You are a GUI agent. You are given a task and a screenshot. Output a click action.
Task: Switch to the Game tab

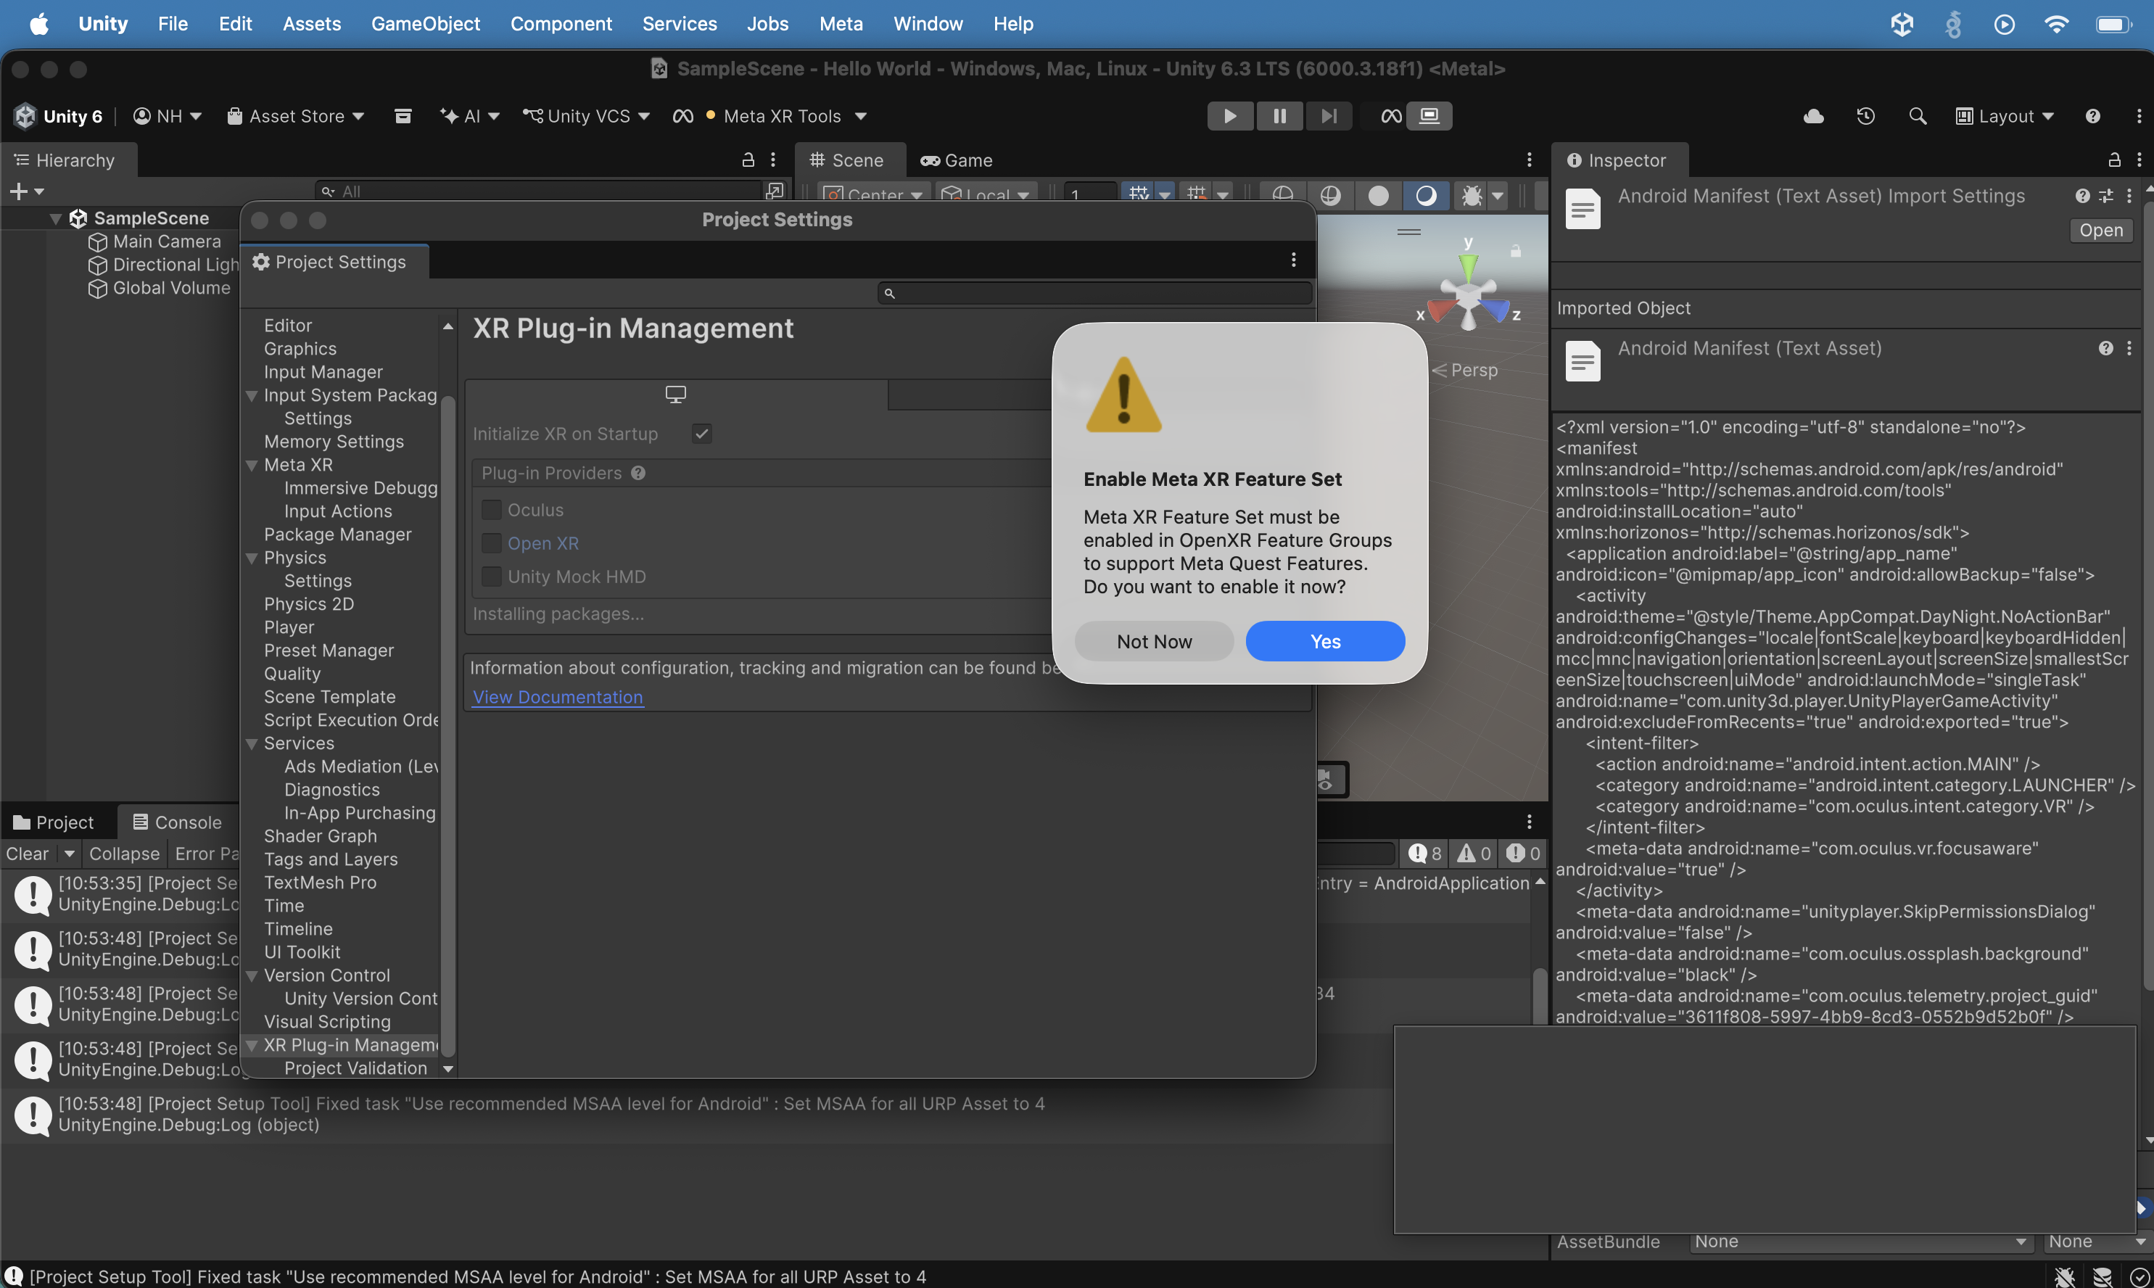[x=957, y=160]
